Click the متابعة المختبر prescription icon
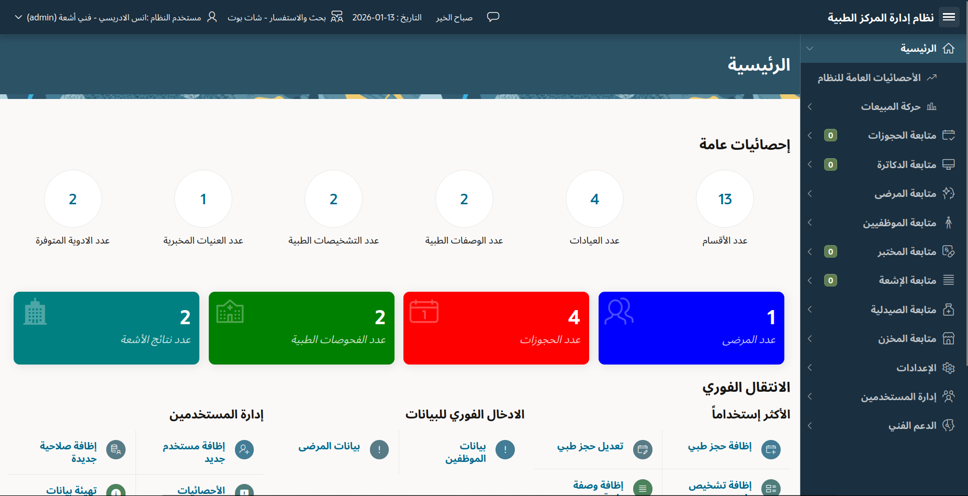The width and height of the screenshot is (968, 496). (949, 251)
